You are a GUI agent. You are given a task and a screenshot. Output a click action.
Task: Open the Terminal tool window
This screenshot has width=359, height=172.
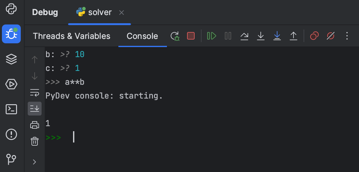(x=11, y=109)
